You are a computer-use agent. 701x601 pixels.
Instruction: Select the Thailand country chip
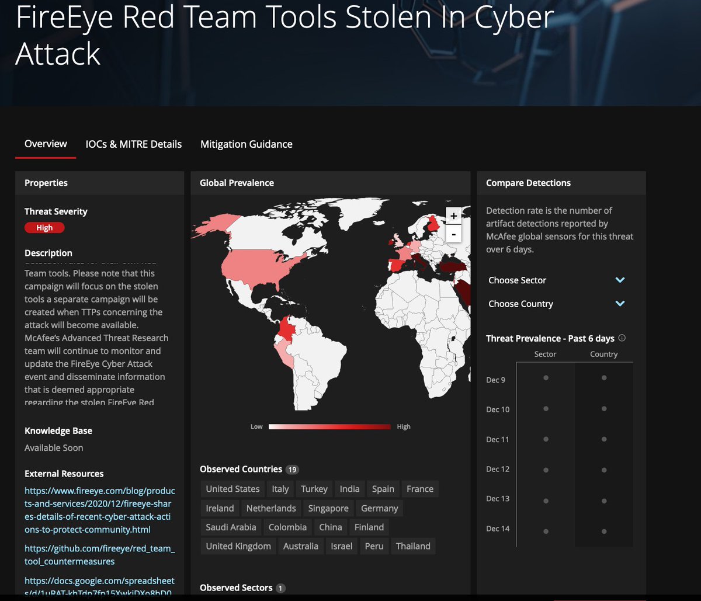[x=413, y=546]
